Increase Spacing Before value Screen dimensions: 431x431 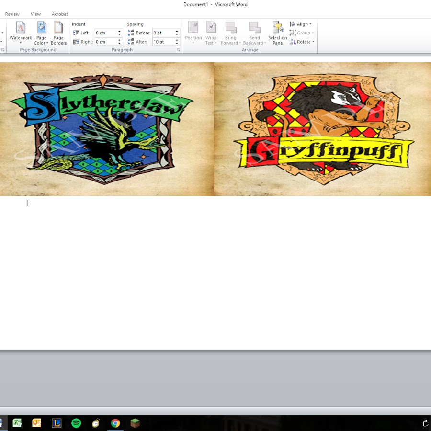(x=177, y=31)
